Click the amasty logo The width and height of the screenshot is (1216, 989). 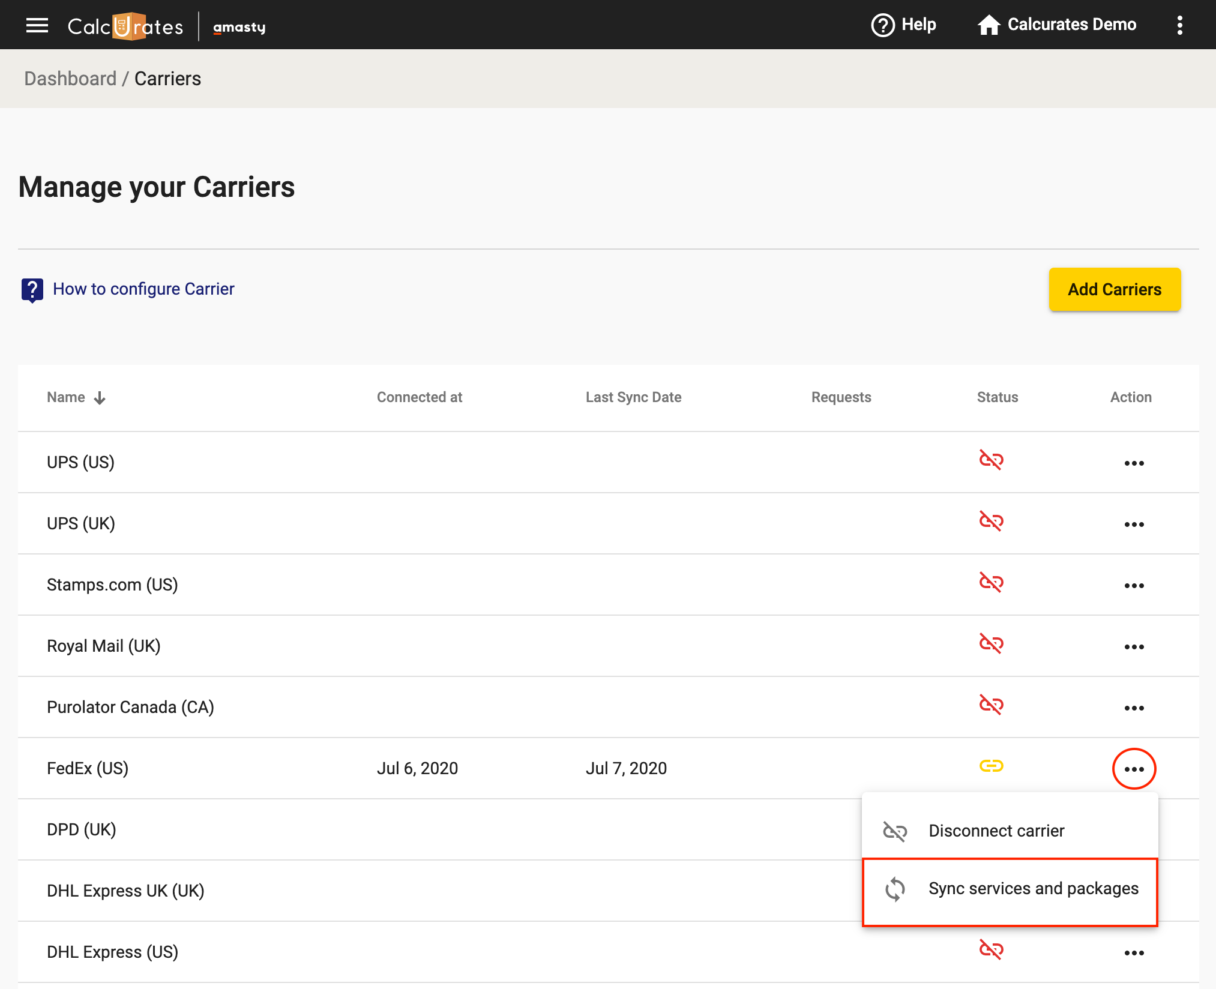(x=239, y=27)
